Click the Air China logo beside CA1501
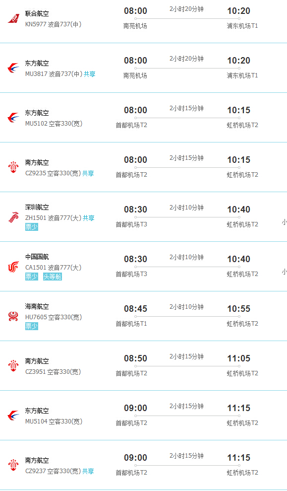287x491 pixels. (x=13, y=267)
